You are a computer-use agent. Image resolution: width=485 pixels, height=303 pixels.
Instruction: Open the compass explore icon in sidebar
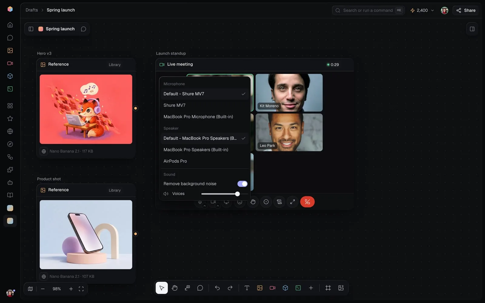click(x=10, y=144)
